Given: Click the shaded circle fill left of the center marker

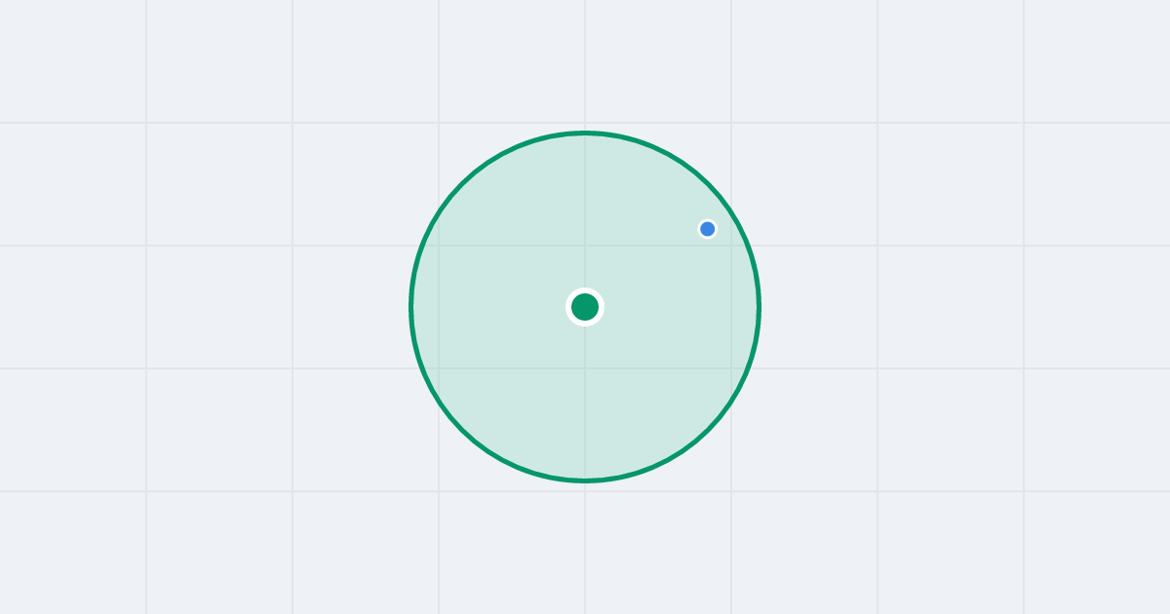Looking at the screenshot, I should tap(497, 307).
